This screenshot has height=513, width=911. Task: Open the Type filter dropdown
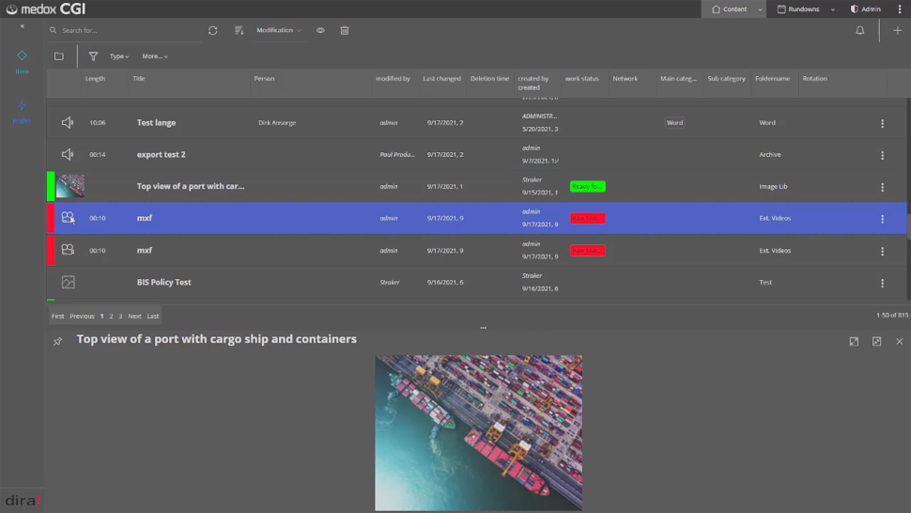tap(119, 56)
